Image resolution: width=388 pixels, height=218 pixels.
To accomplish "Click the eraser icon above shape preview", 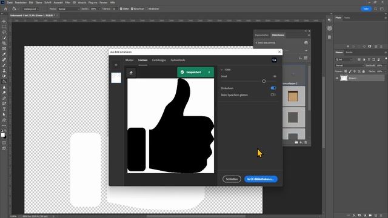I will pos(131,73).
